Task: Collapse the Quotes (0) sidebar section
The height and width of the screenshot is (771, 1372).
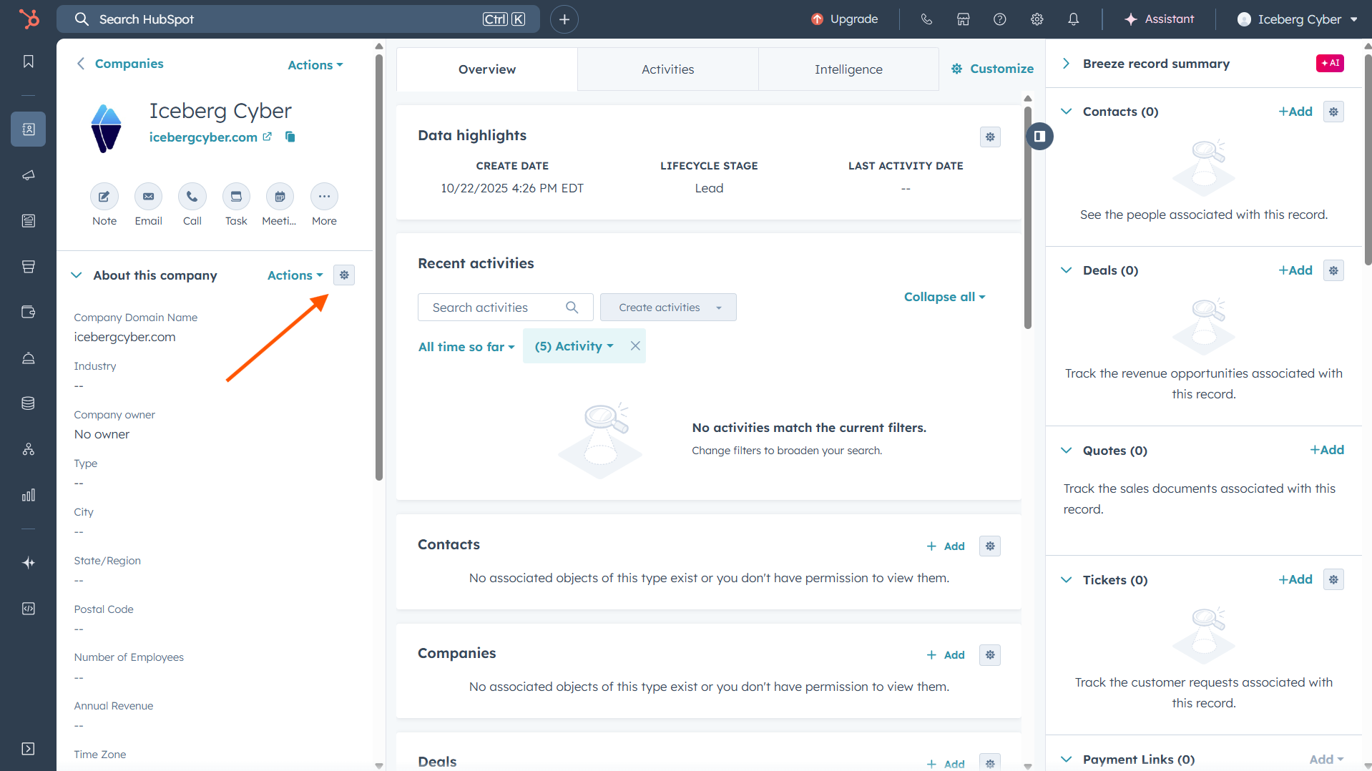Action: click(1067, 451)
